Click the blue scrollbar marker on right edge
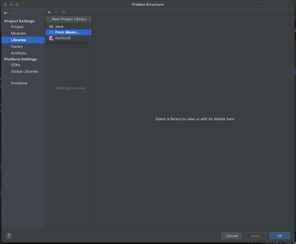Viewport: 296px width, 244px height. click(x=295, y=72)
